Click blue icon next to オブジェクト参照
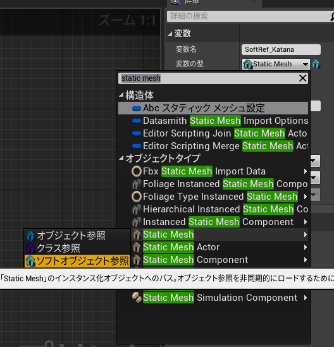This screenshot has height=347, width=334. pos(30,236)
